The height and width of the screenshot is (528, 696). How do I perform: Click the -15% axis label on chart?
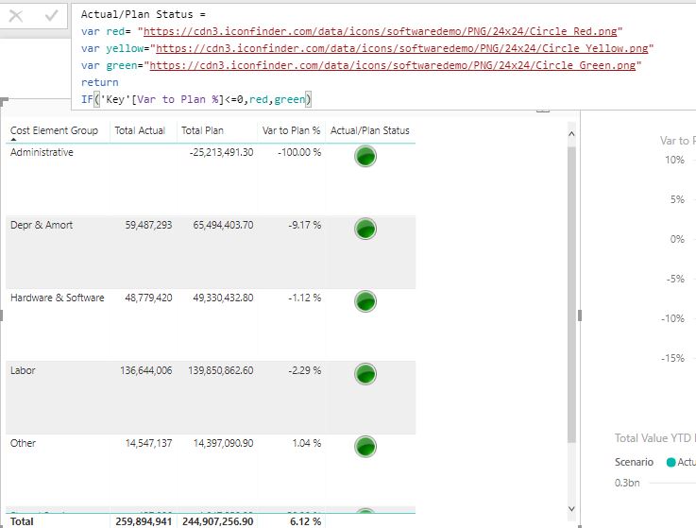[673, 358]
